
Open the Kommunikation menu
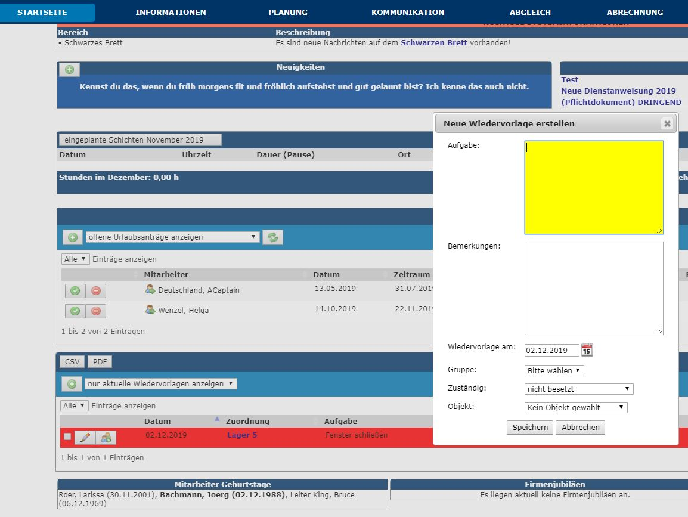408,13
